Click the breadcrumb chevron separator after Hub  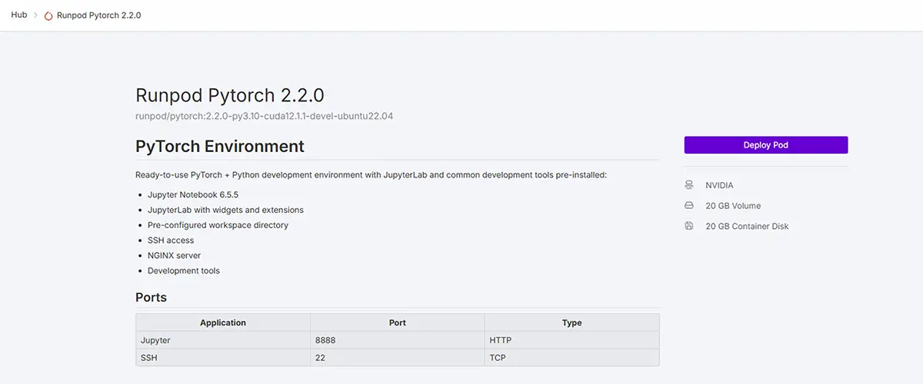(36, 15)
